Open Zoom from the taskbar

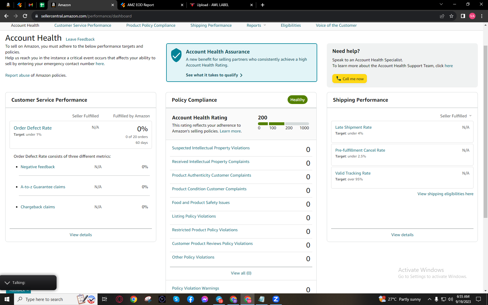pyautogui.click(x=276, y=299)
